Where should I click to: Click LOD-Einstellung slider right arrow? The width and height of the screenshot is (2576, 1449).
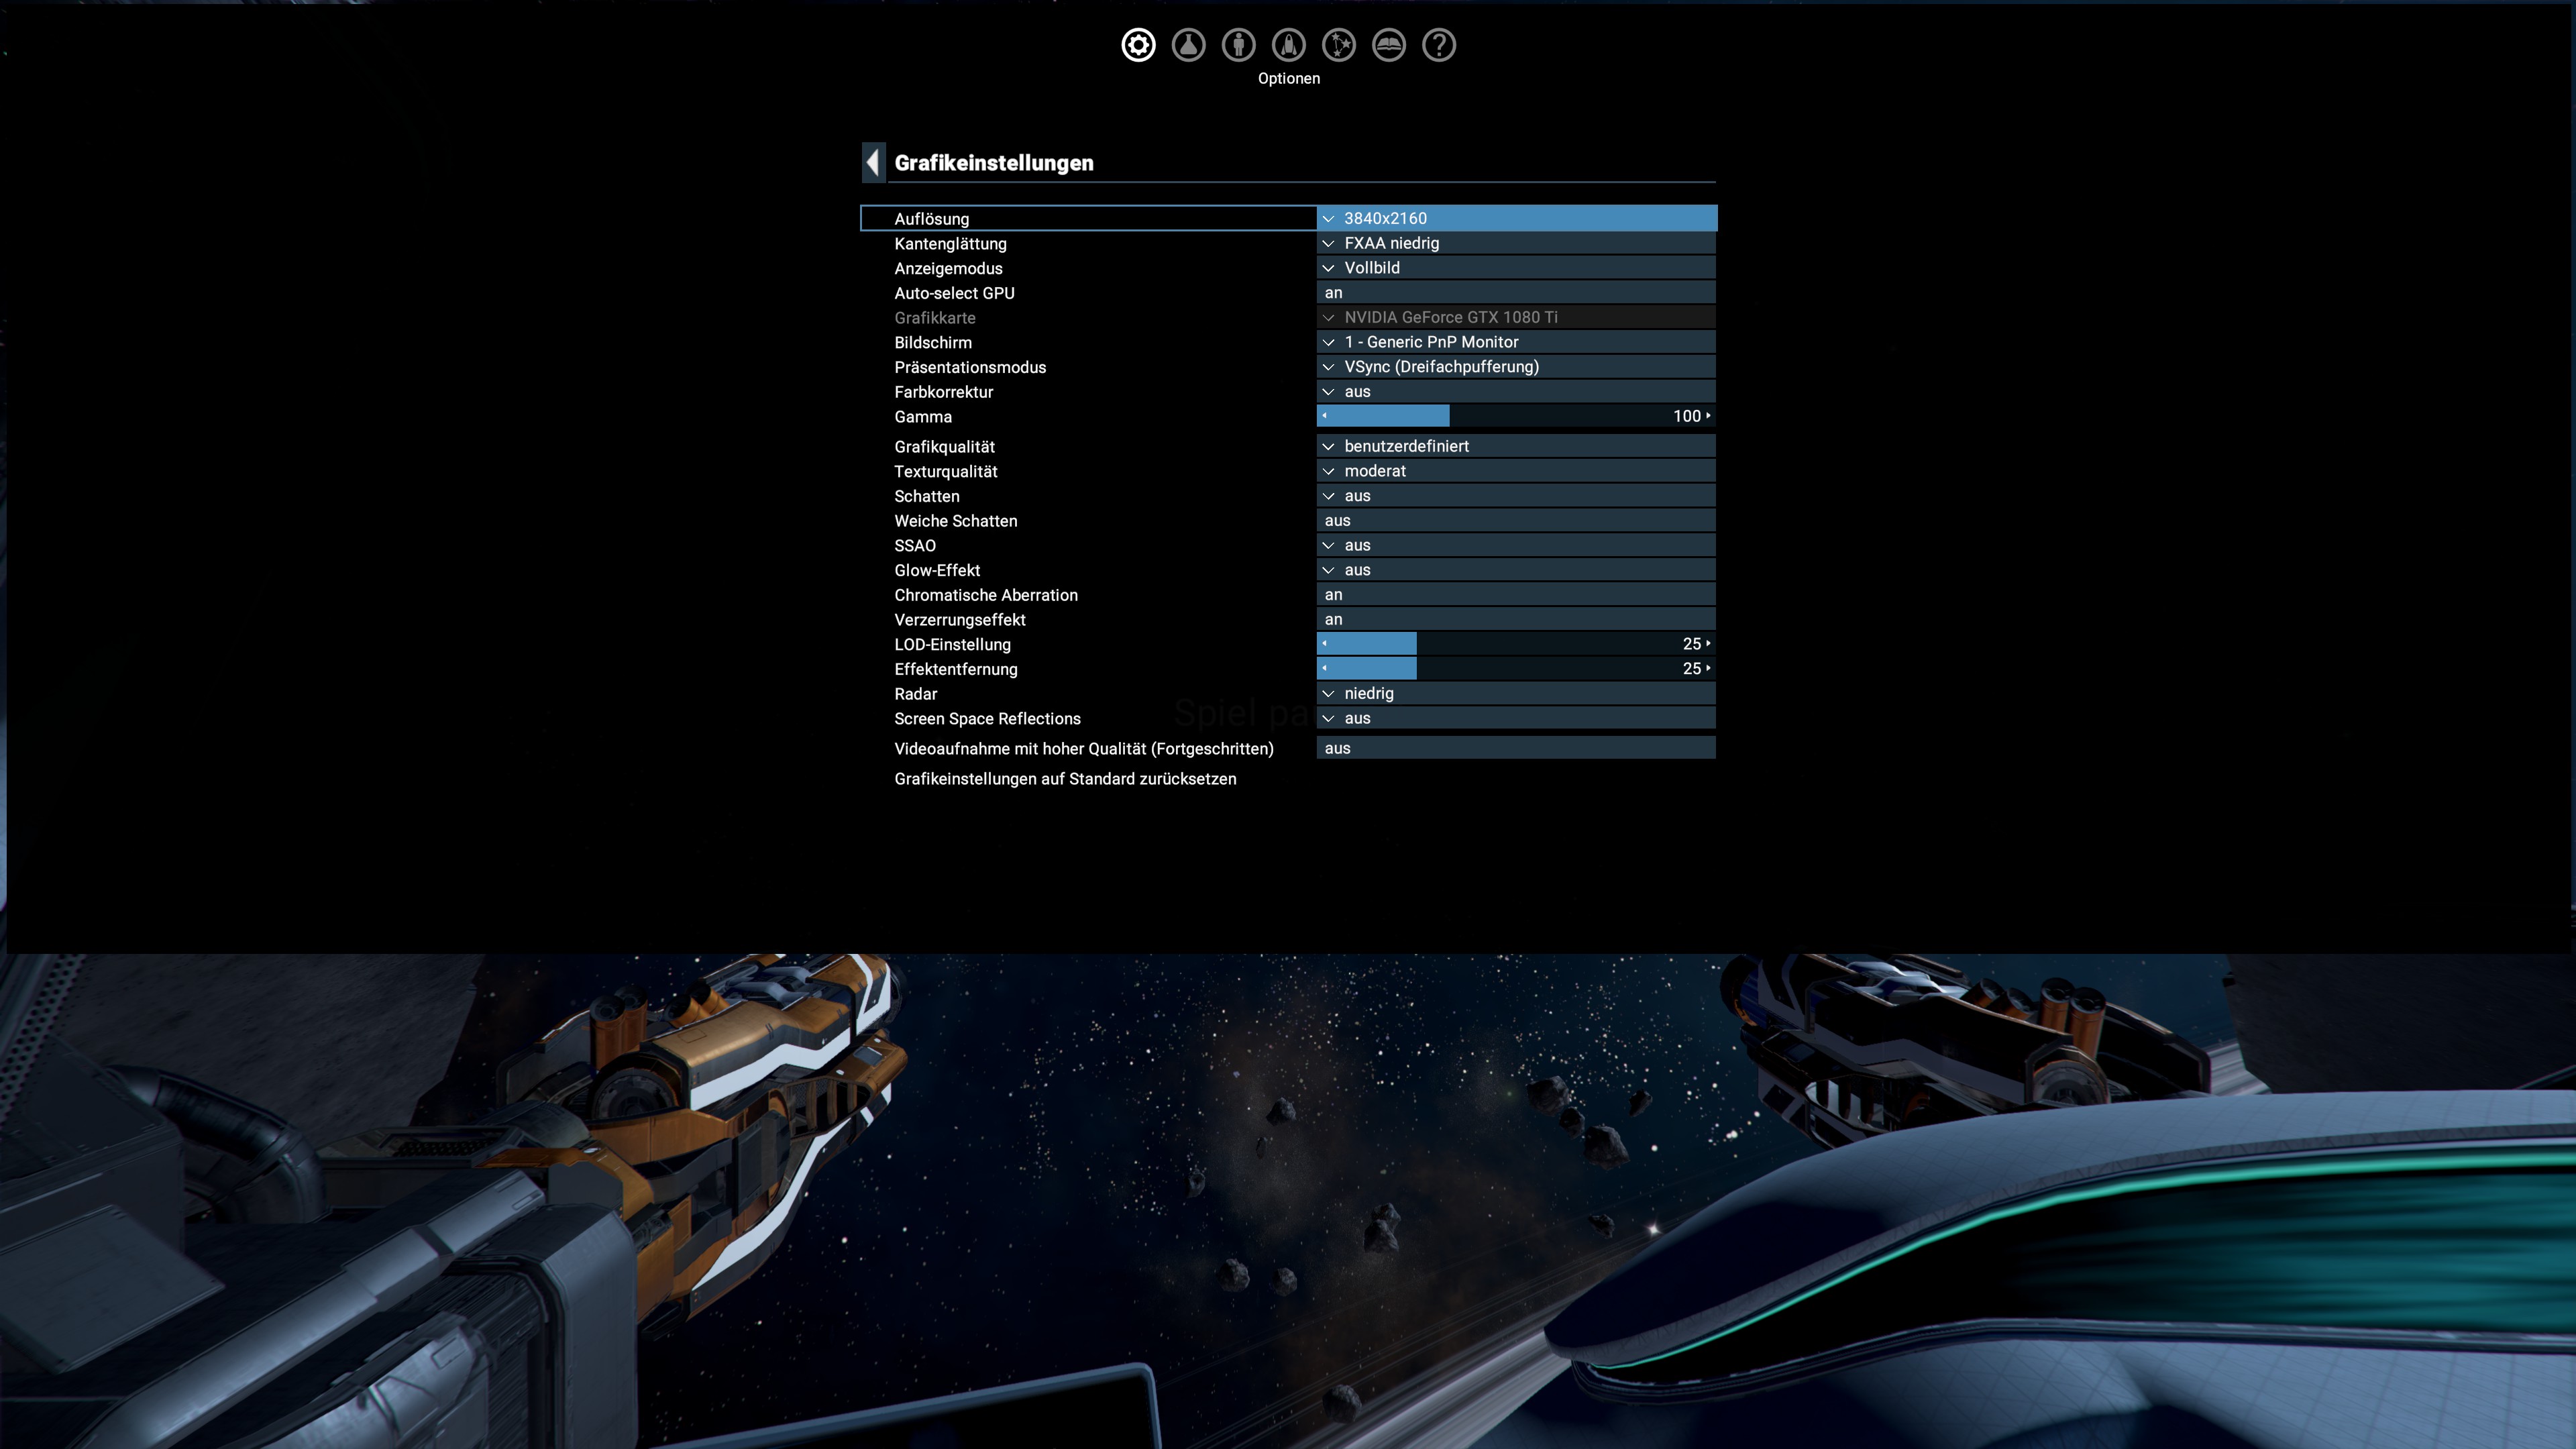click(x=1708, y=644)
